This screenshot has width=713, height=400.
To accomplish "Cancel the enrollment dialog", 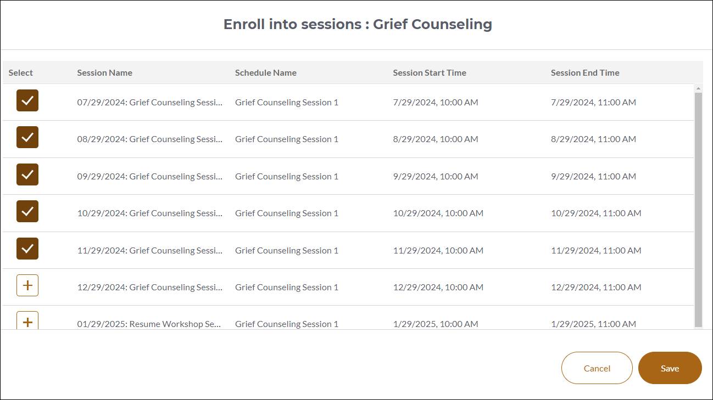I will [597, 368].
